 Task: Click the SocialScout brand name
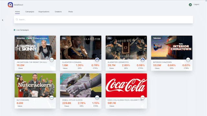[x=18, y=5]
